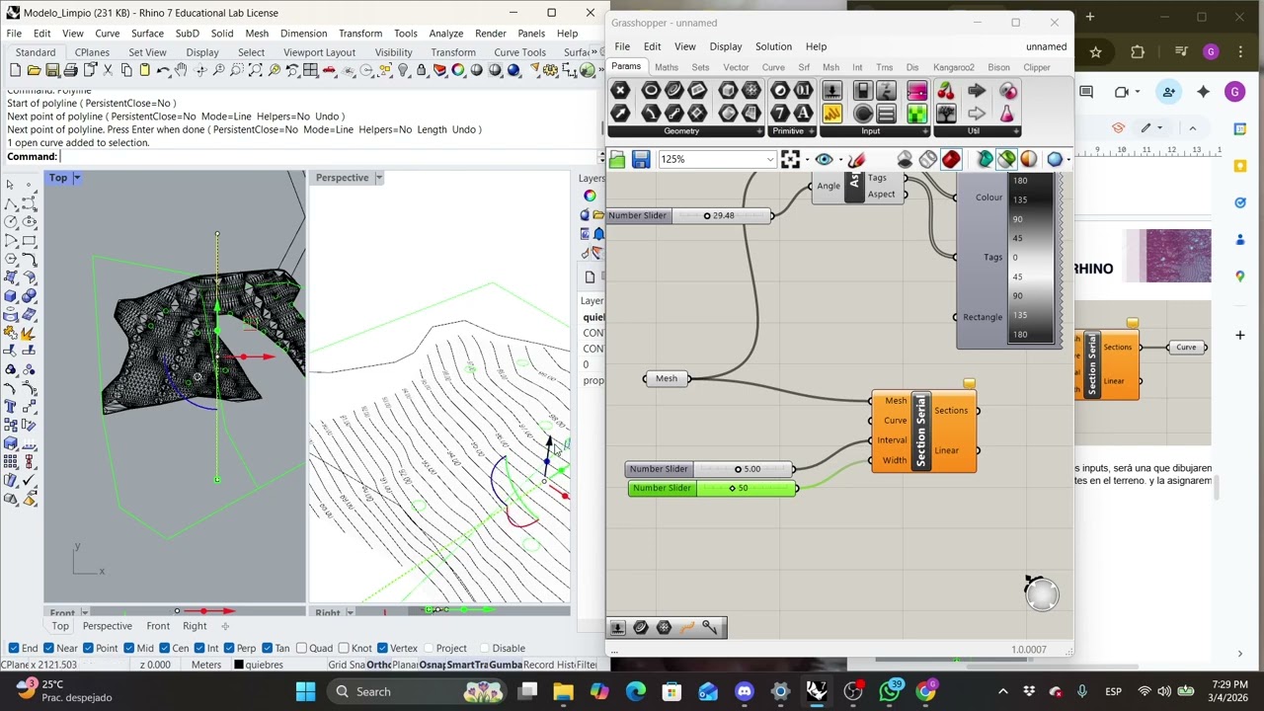
Task: Click the Section Serial component on canvas
Action: coord(923,431)
